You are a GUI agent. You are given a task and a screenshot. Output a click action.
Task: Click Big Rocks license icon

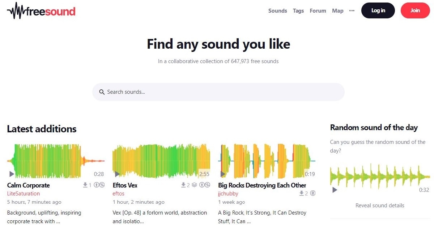point(313,193)
